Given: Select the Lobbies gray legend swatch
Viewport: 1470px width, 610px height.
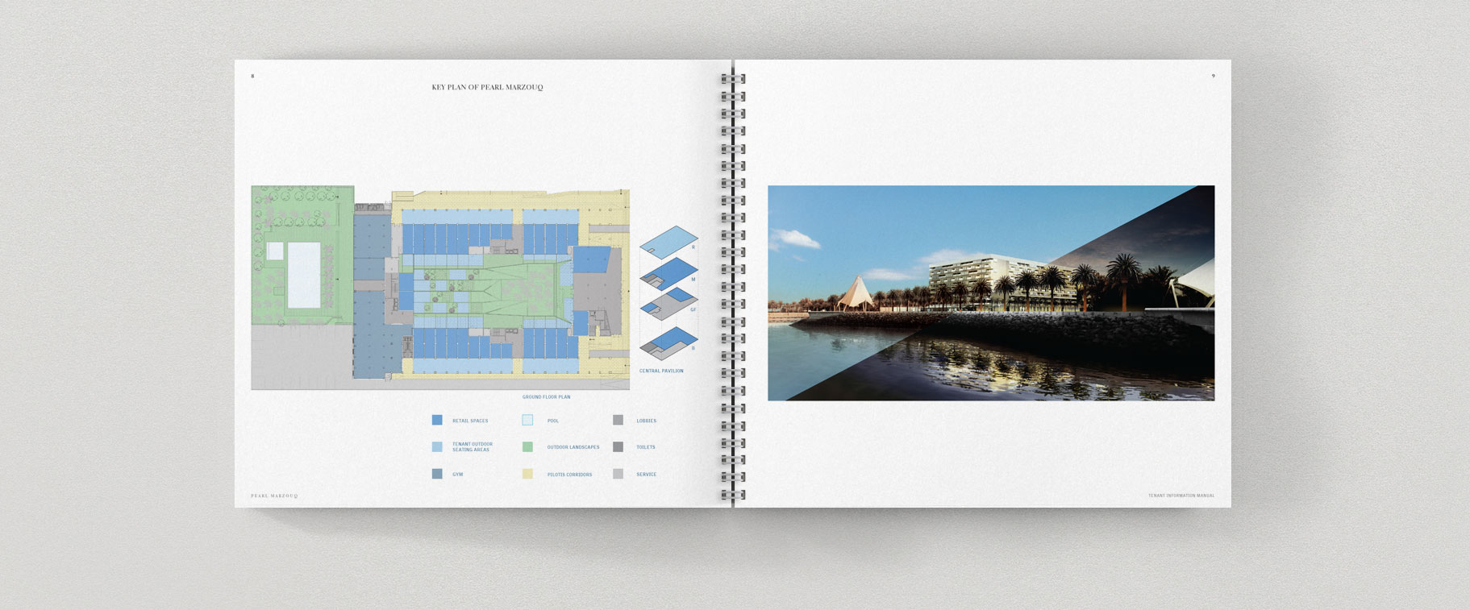Looking at the screenshot, I should (618, 420).
